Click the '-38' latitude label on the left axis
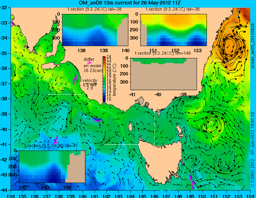This screenshot has height=198, width=256. coord(4,99)
